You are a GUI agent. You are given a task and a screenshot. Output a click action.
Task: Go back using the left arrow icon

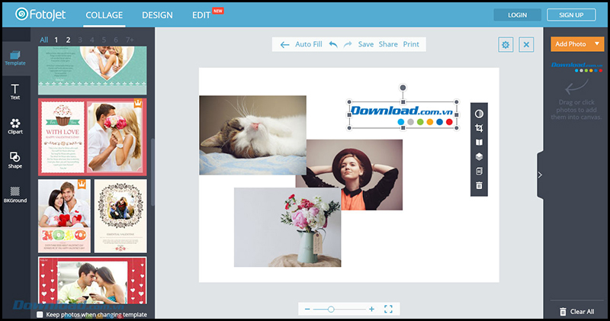284,45
